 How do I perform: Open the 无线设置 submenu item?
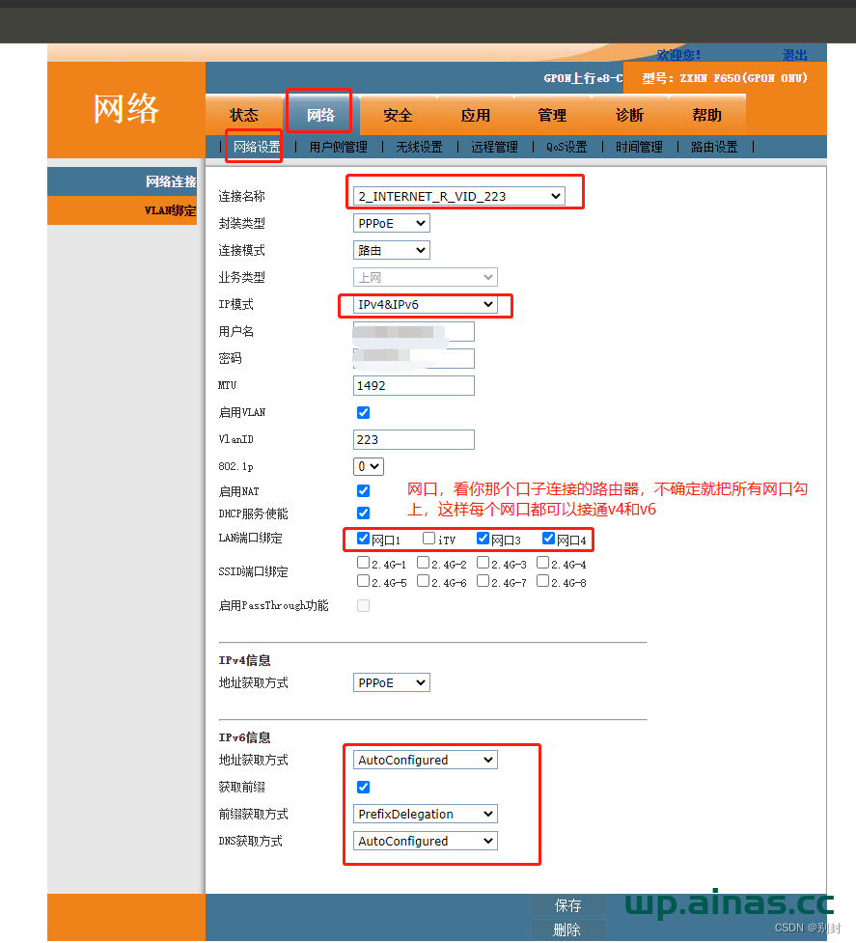418,147
